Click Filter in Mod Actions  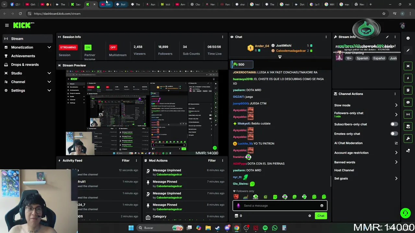pos(212,161)
